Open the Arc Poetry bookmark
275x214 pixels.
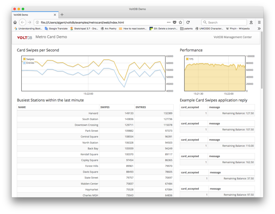click(109, 29)
